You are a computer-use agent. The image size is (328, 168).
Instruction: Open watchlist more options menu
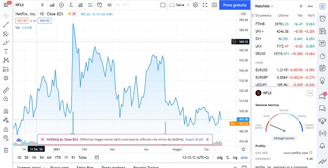pos(310,6)
